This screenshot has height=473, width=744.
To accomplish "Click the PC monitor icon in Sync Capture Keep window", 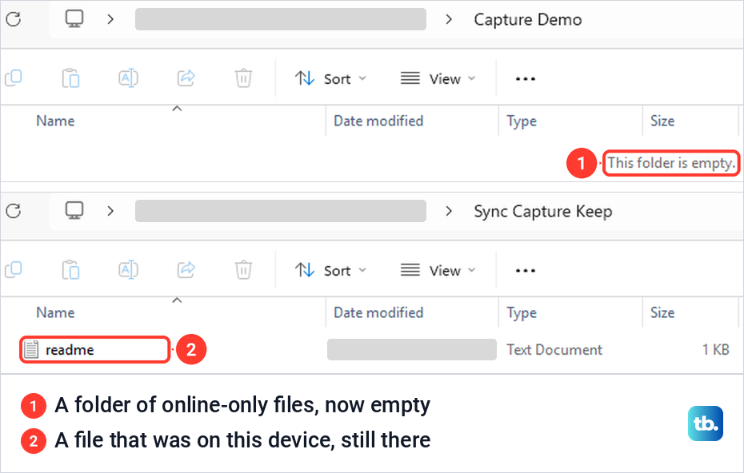I will tap(74, 210).
